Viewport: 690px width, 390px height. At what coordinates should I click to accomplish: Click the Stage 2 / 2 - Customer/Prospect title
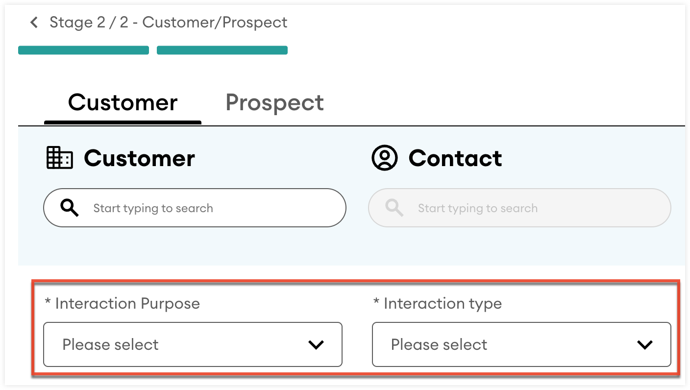pos(168,23)
